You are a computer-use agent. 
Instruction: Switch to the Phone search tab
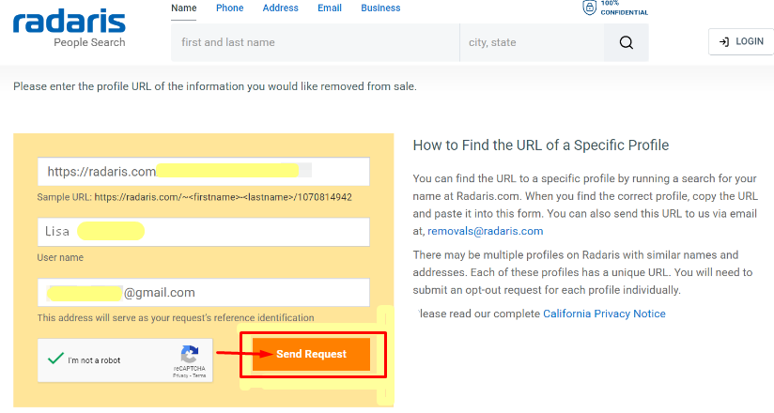pyautogui.click(x=229, y=8)
